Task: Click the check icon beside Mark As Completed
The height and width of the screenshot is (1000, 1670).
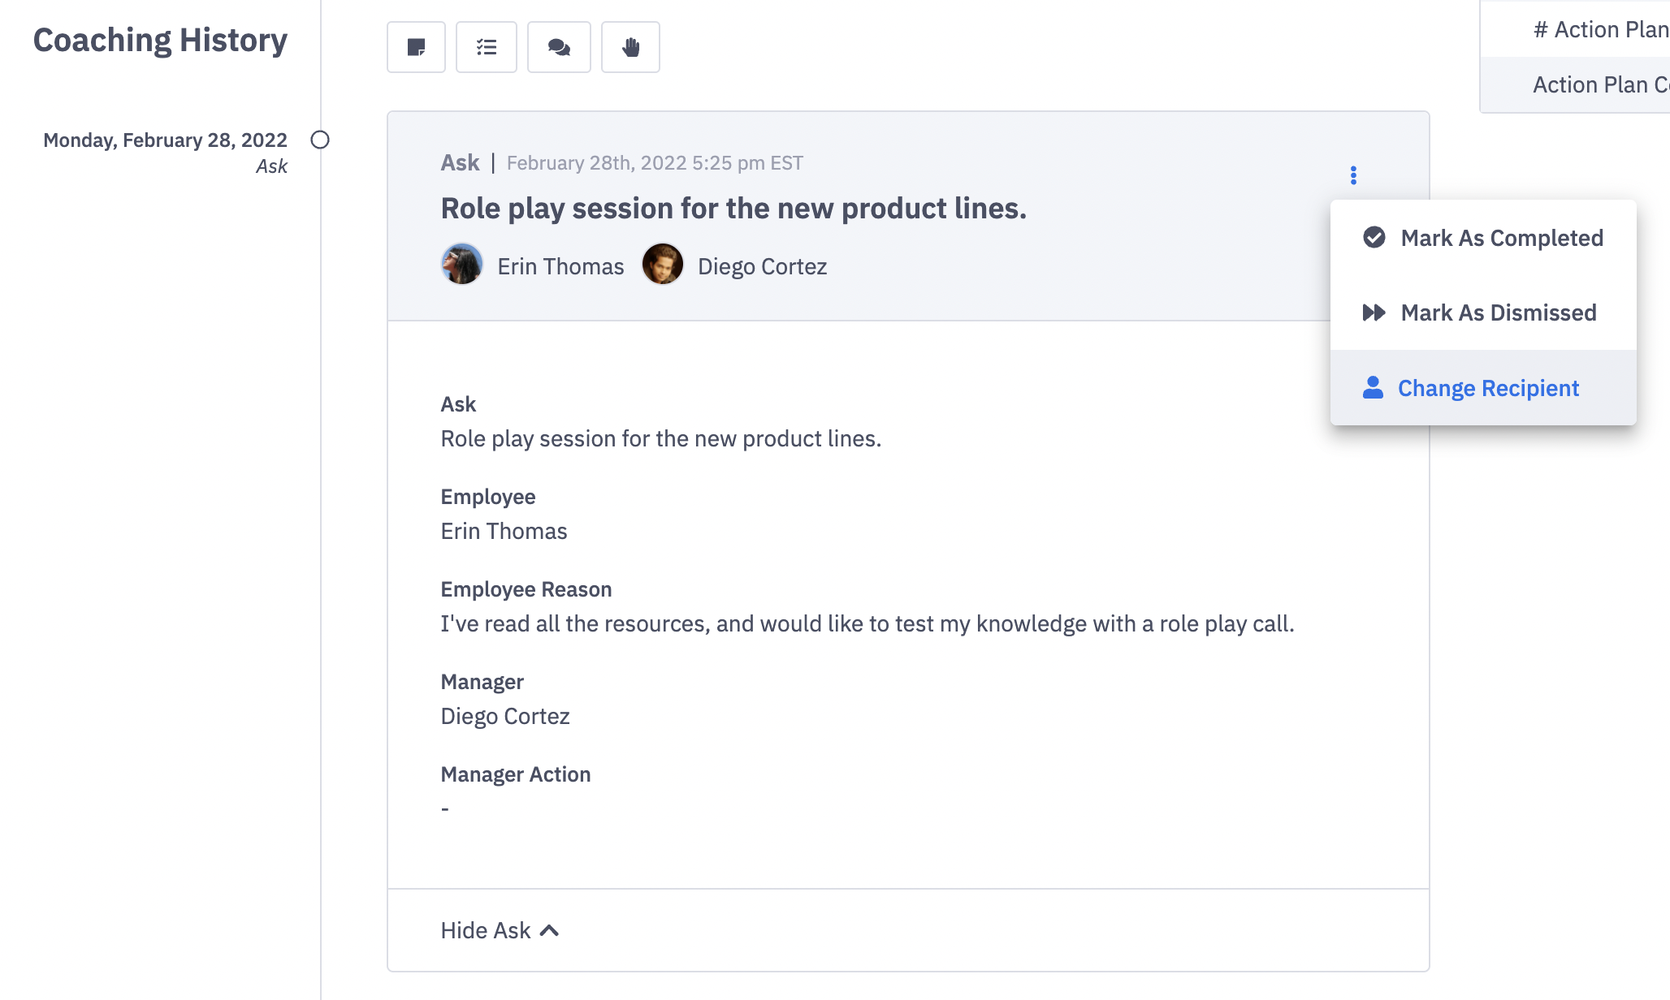Action: coord(1373,238)
